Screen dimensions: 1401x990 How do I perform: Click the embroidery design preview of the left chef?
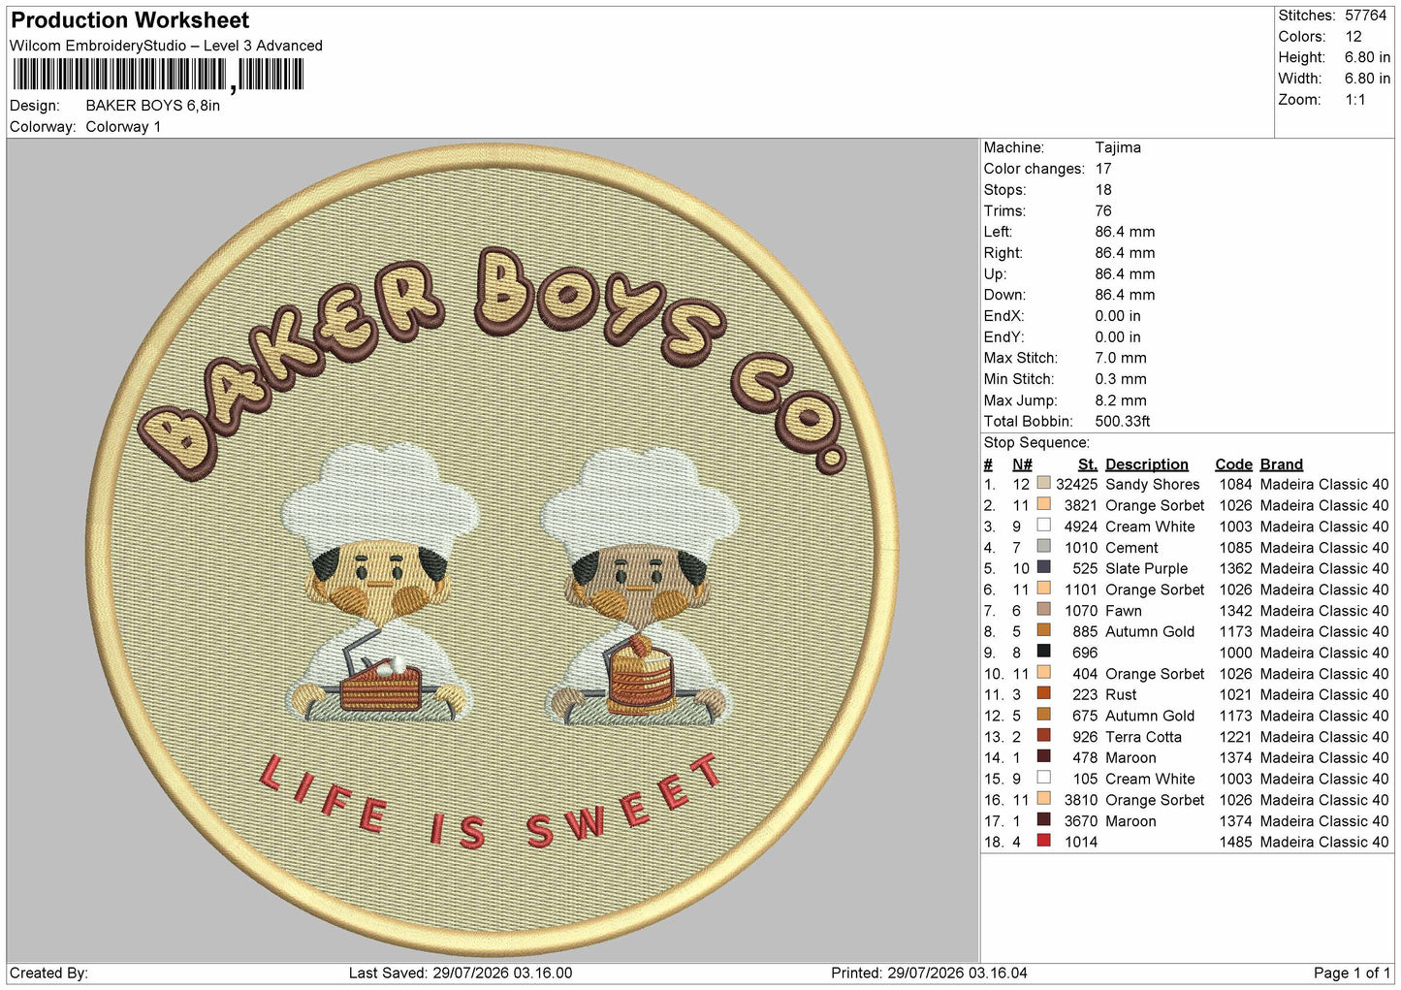click(379, 585)
